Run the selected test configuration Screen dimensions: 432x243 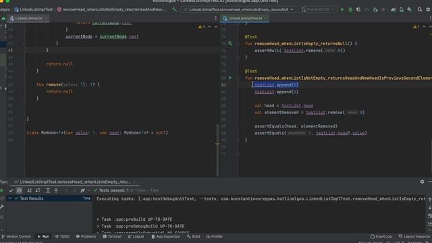point(342,9)
